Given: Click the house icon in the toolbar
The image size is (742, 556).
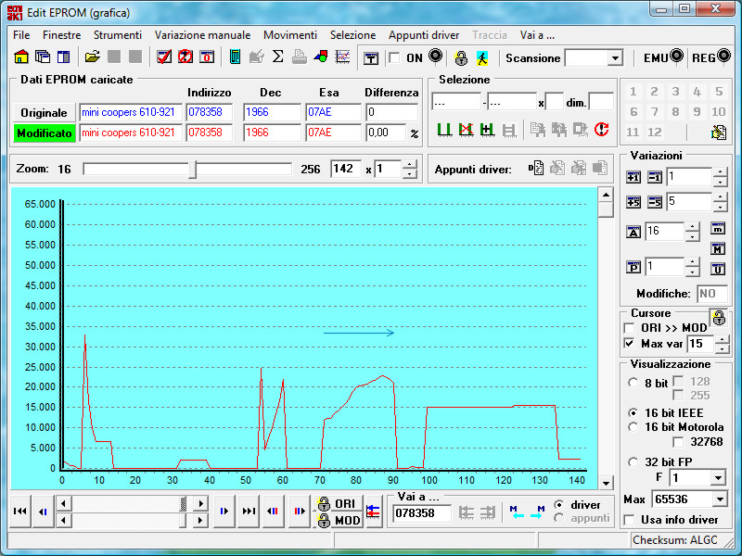Looking at the screenshot, I should [x=20, y=57].
